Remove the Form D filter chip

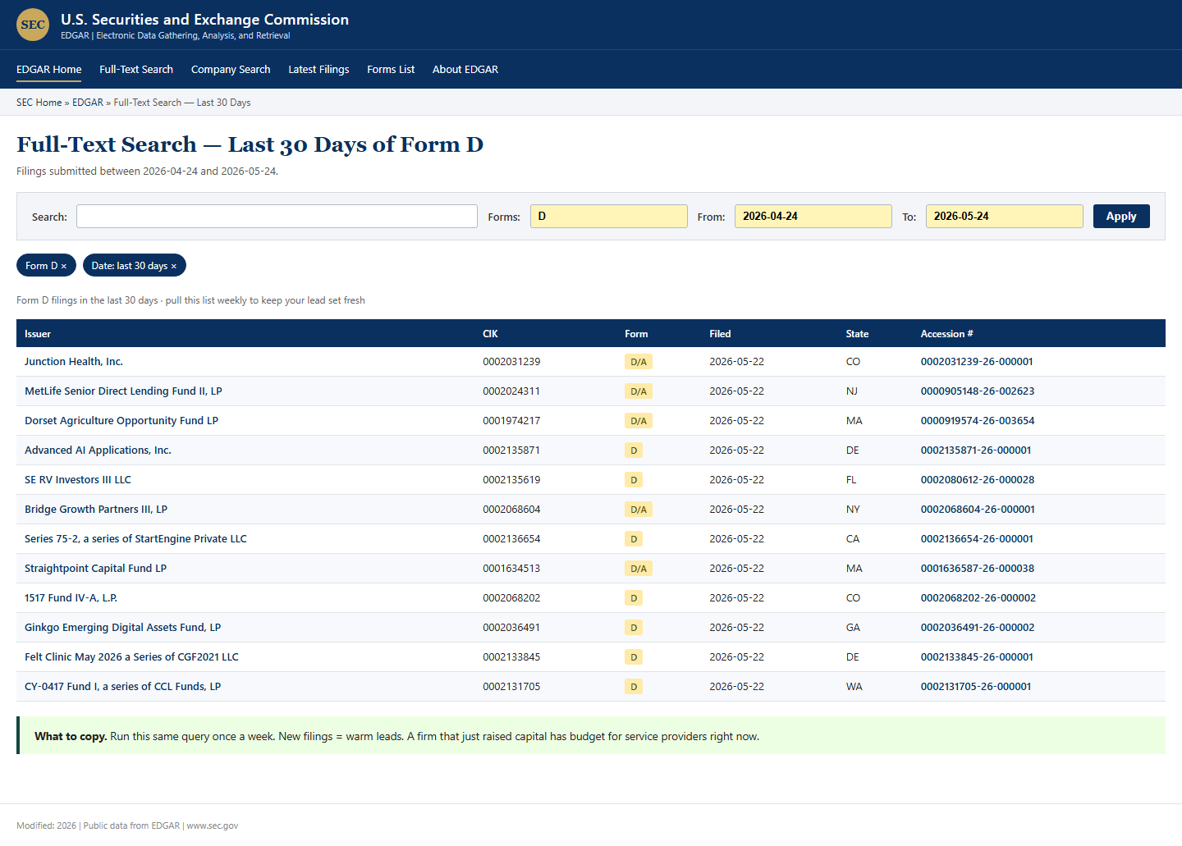point(63,266)
